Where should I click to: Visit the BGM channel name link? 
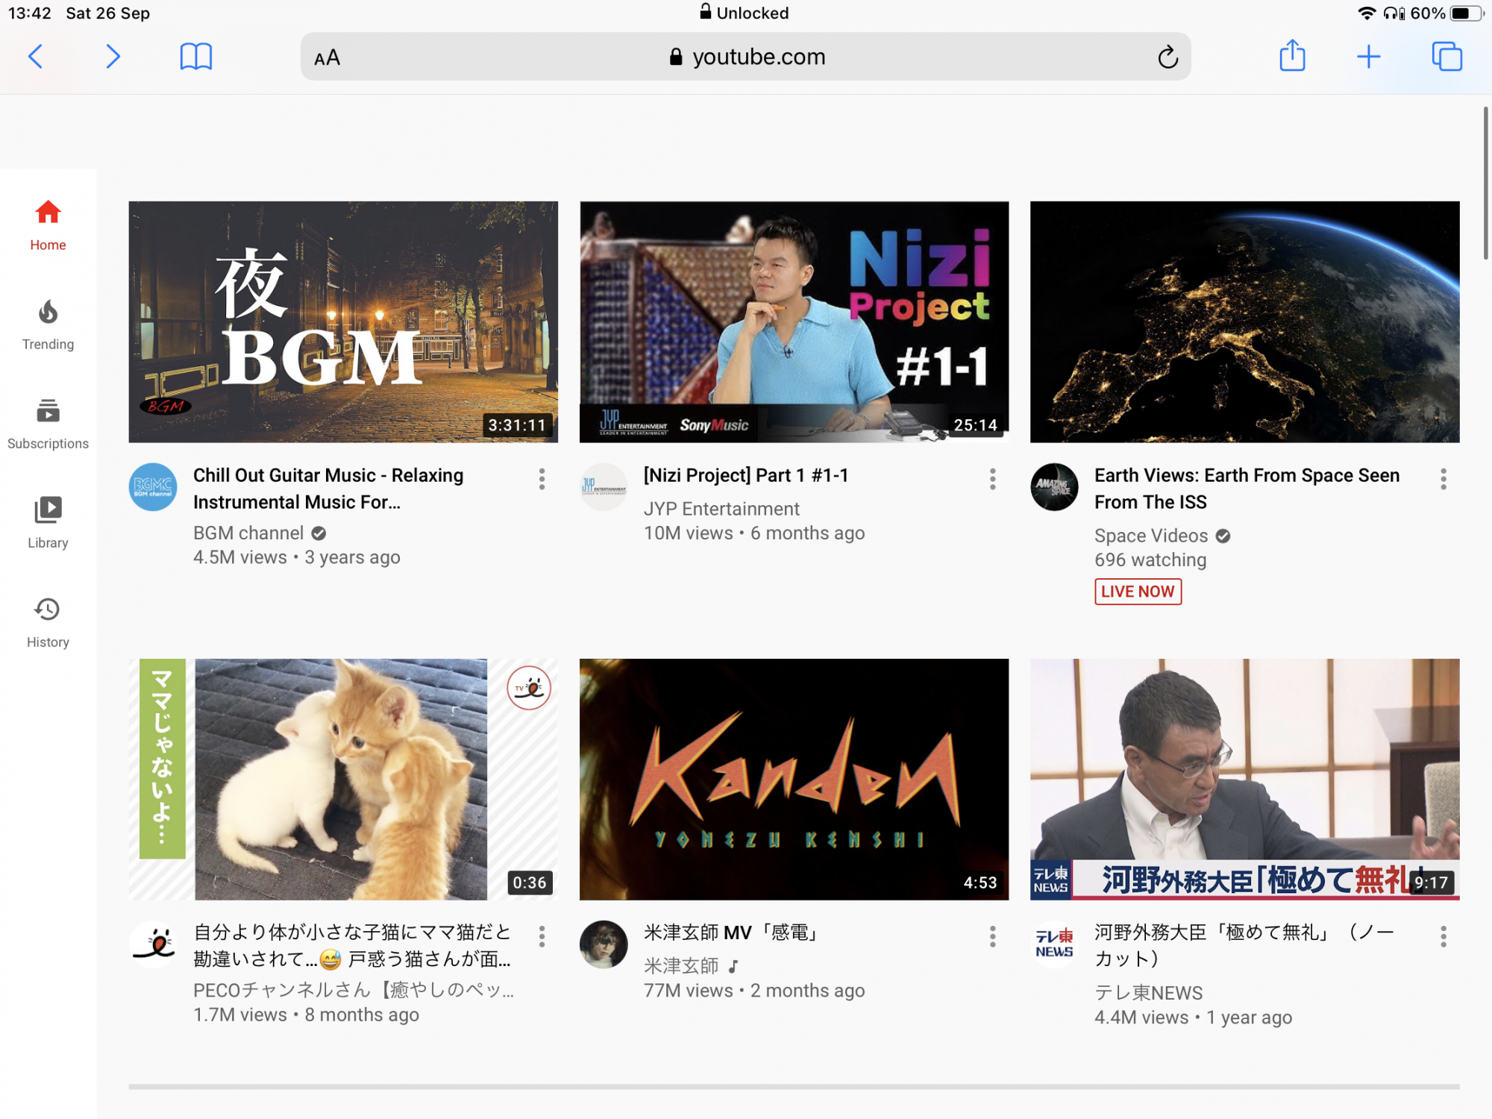click(x=248, y=533)
